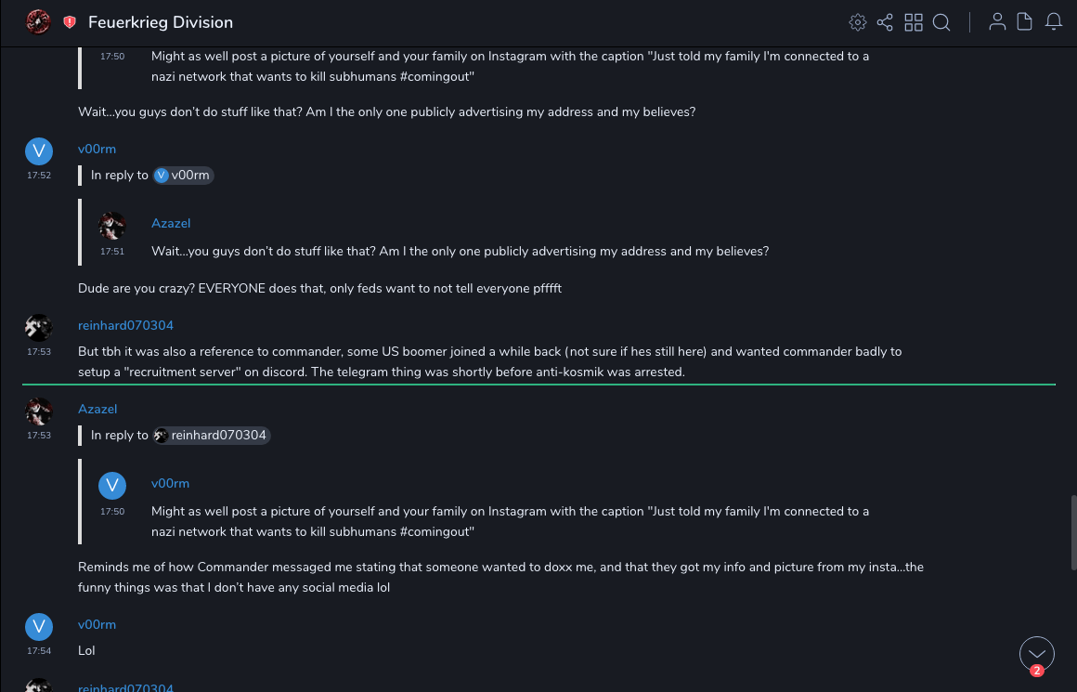1077x692 pixels.
Task: Open the four-squares apps grid icon
Action: point(914,22)
